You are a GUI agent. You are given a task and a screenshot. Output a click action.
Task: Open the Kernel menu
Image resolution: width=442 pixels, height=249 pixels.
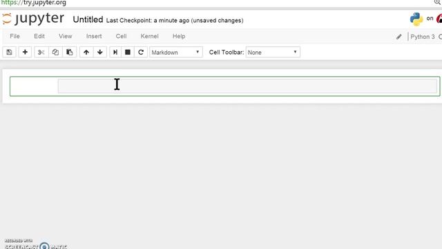pyautogui.click(x=149, y=36)
